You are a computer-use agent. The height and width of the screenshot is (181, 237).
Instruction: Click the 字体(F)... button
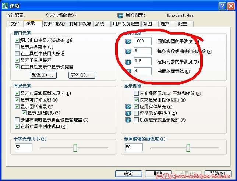coord(82,75)
